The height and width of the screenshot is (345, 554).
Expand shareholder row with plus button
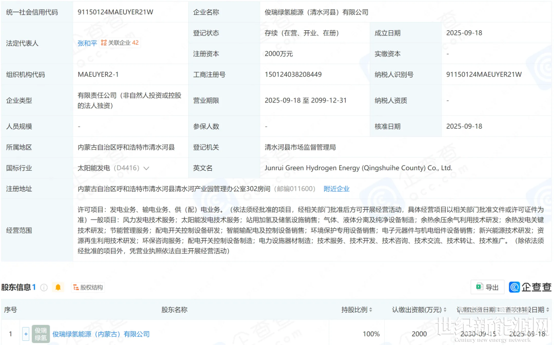pyautogui.click(x=26, y=334)
